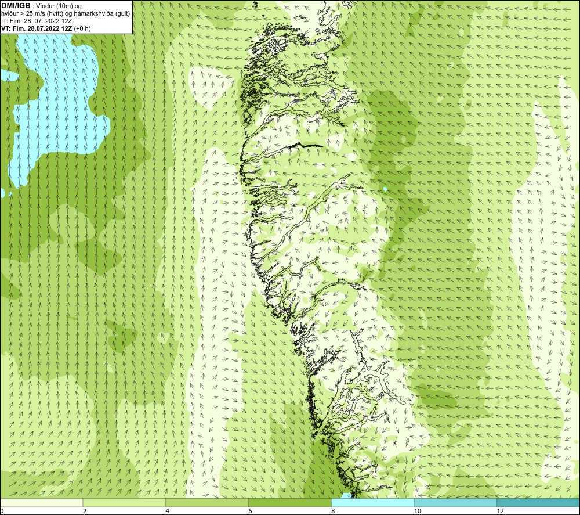Click the dark green 6–8 m/s legend swatch

tap(290, 502)
